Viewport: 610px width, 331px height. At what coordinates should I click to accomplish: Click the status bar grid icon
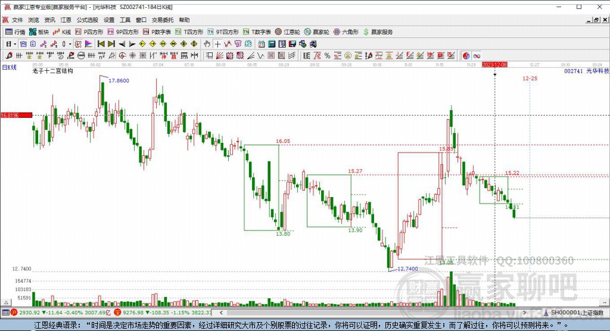pyautogui.click(x=5, y=313)
